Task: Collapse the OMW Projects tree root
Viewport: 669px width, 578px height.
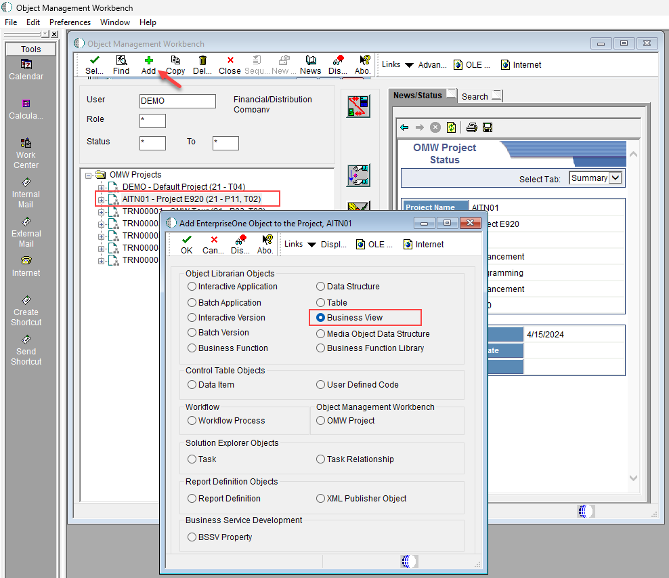Action: [88, 175]
